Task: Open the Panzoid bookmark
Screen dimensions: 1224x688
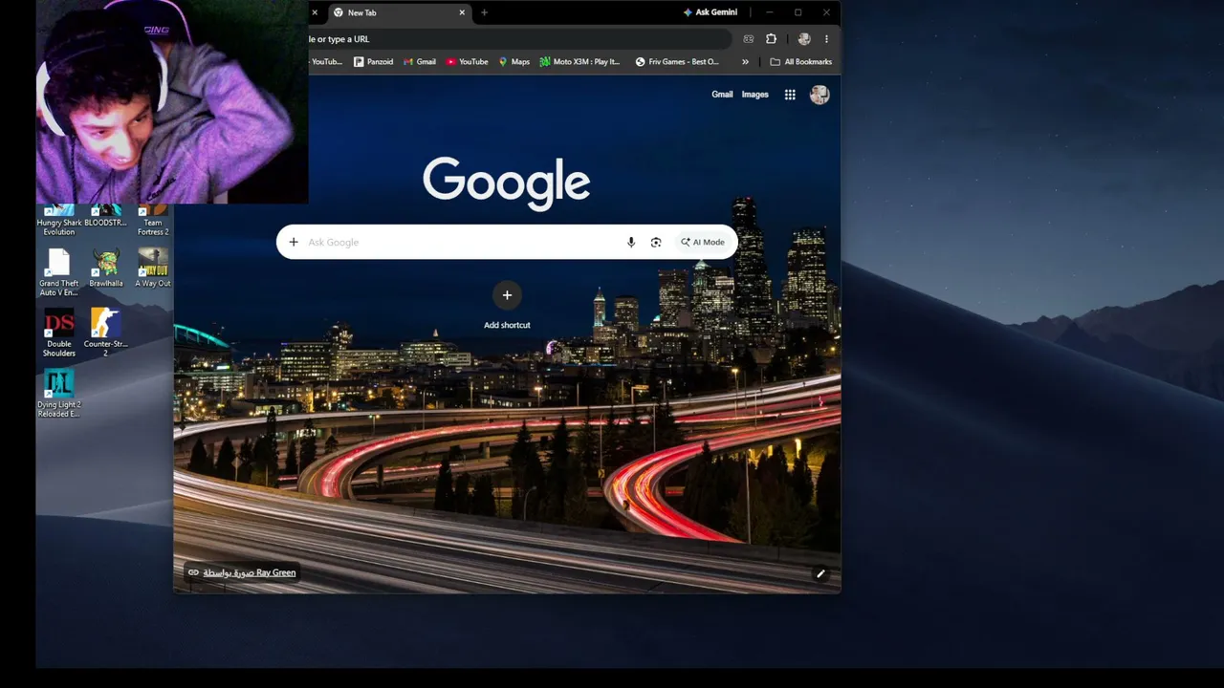Action: [373, 62]
